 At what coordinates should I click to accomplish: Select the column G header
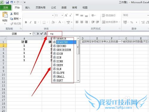click(126, 38)
